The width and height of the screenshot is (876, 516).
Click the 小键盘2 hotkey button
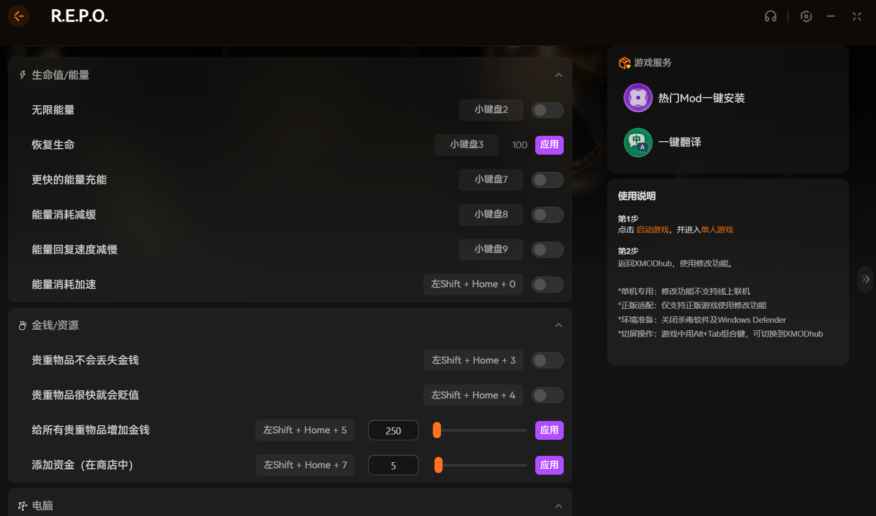pyautogui.click(x=491, y=110)
